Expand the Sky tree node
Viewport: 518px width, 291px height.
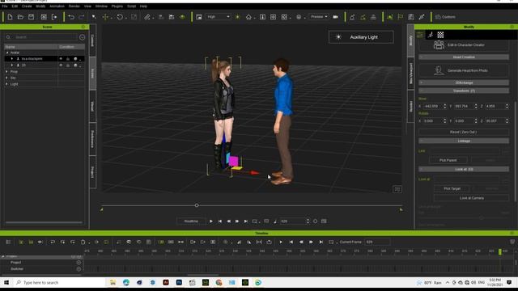pyautogui.click(x=7, y=78)
